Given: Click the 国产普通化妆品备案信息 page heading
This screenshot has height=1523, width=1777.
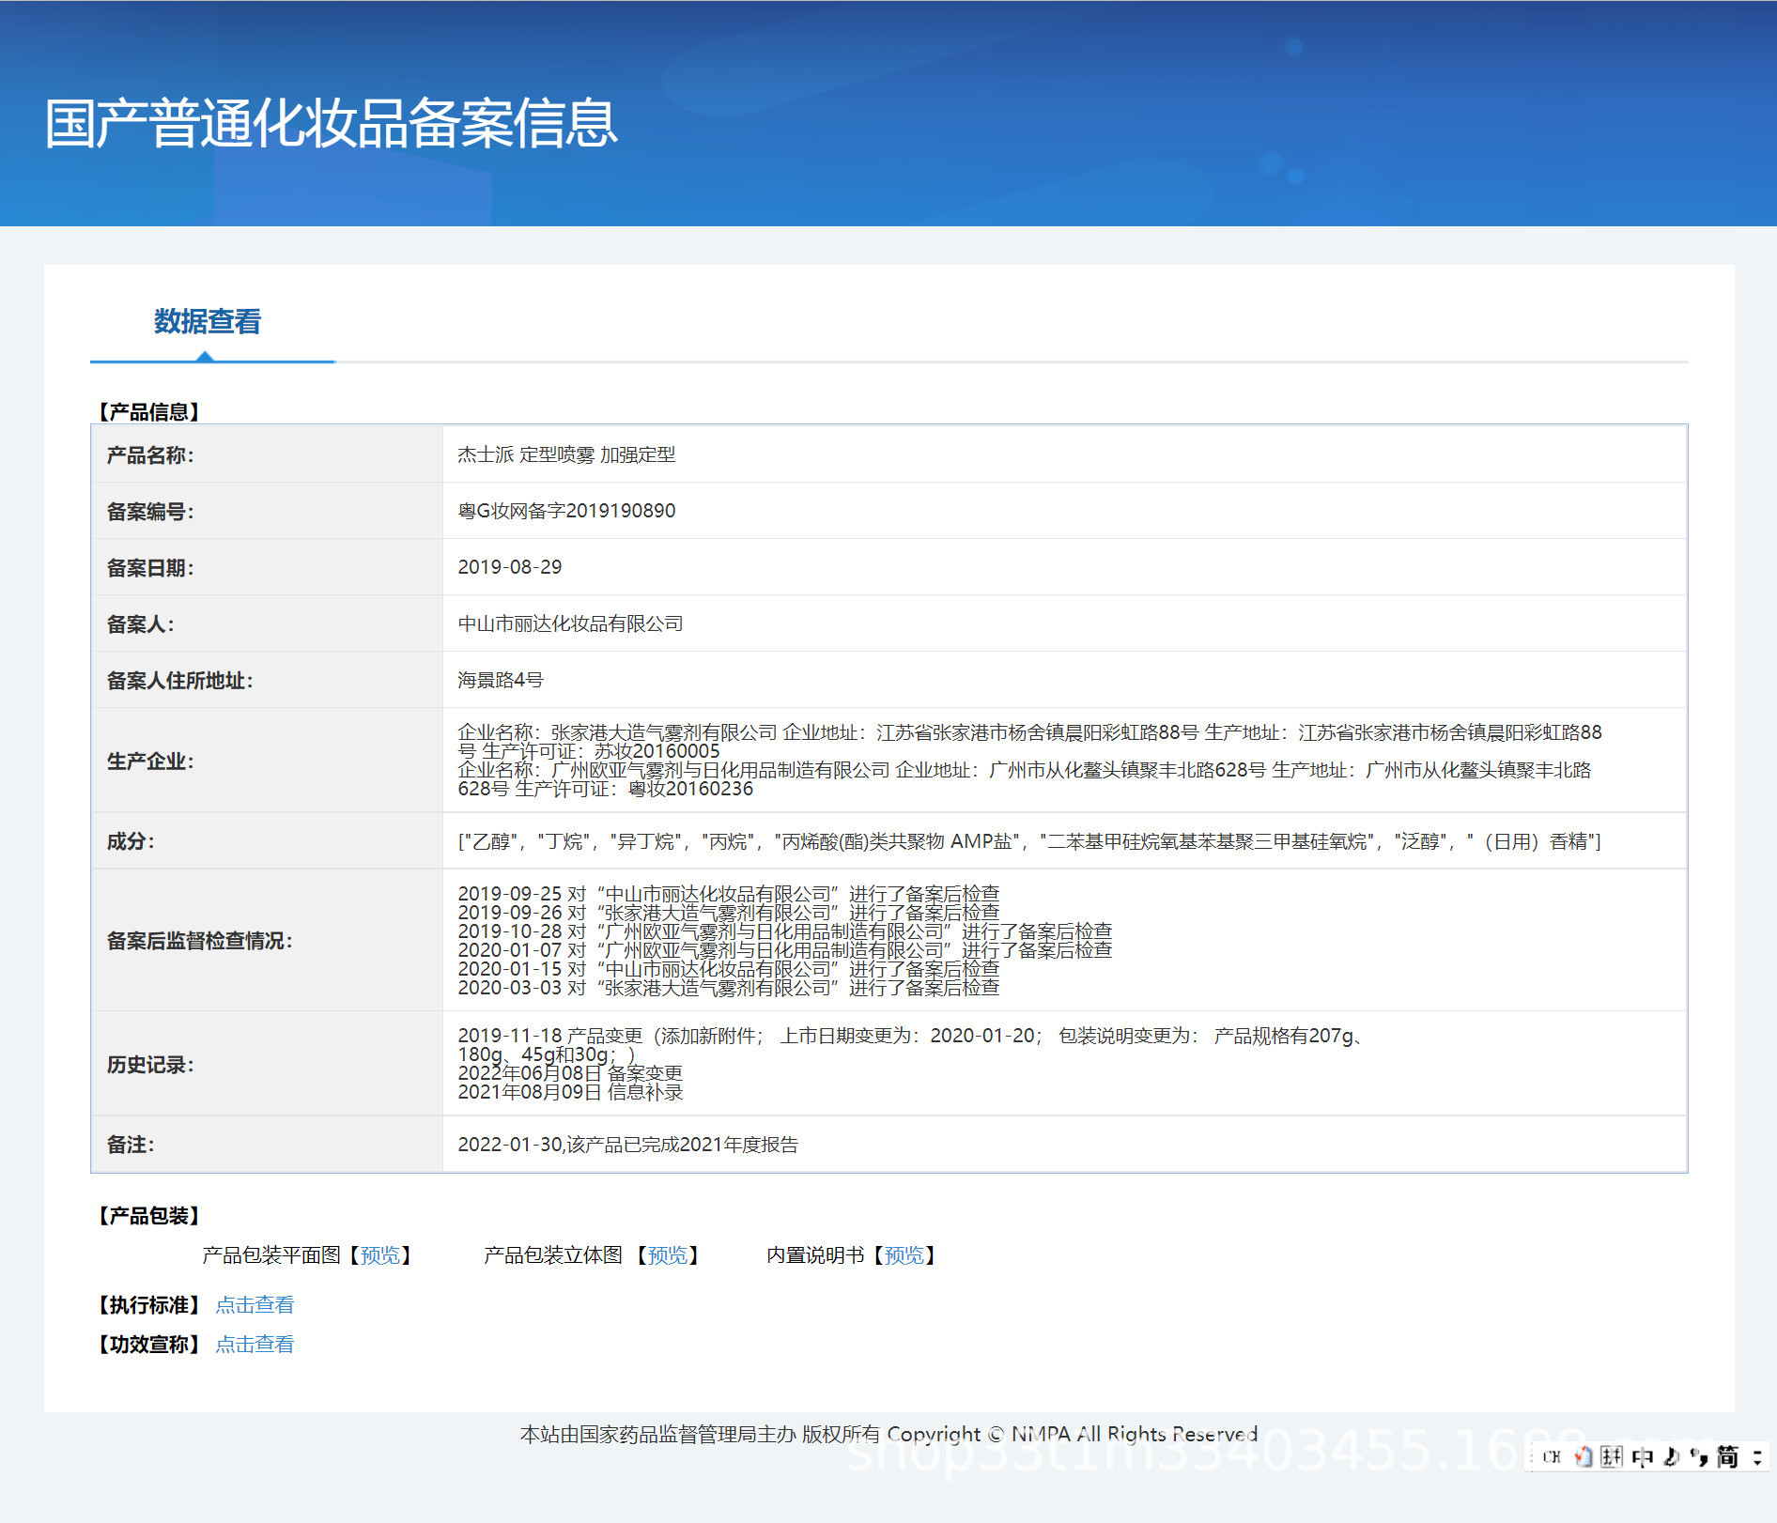Looking at the screenshot, I should tap(332, 123).
